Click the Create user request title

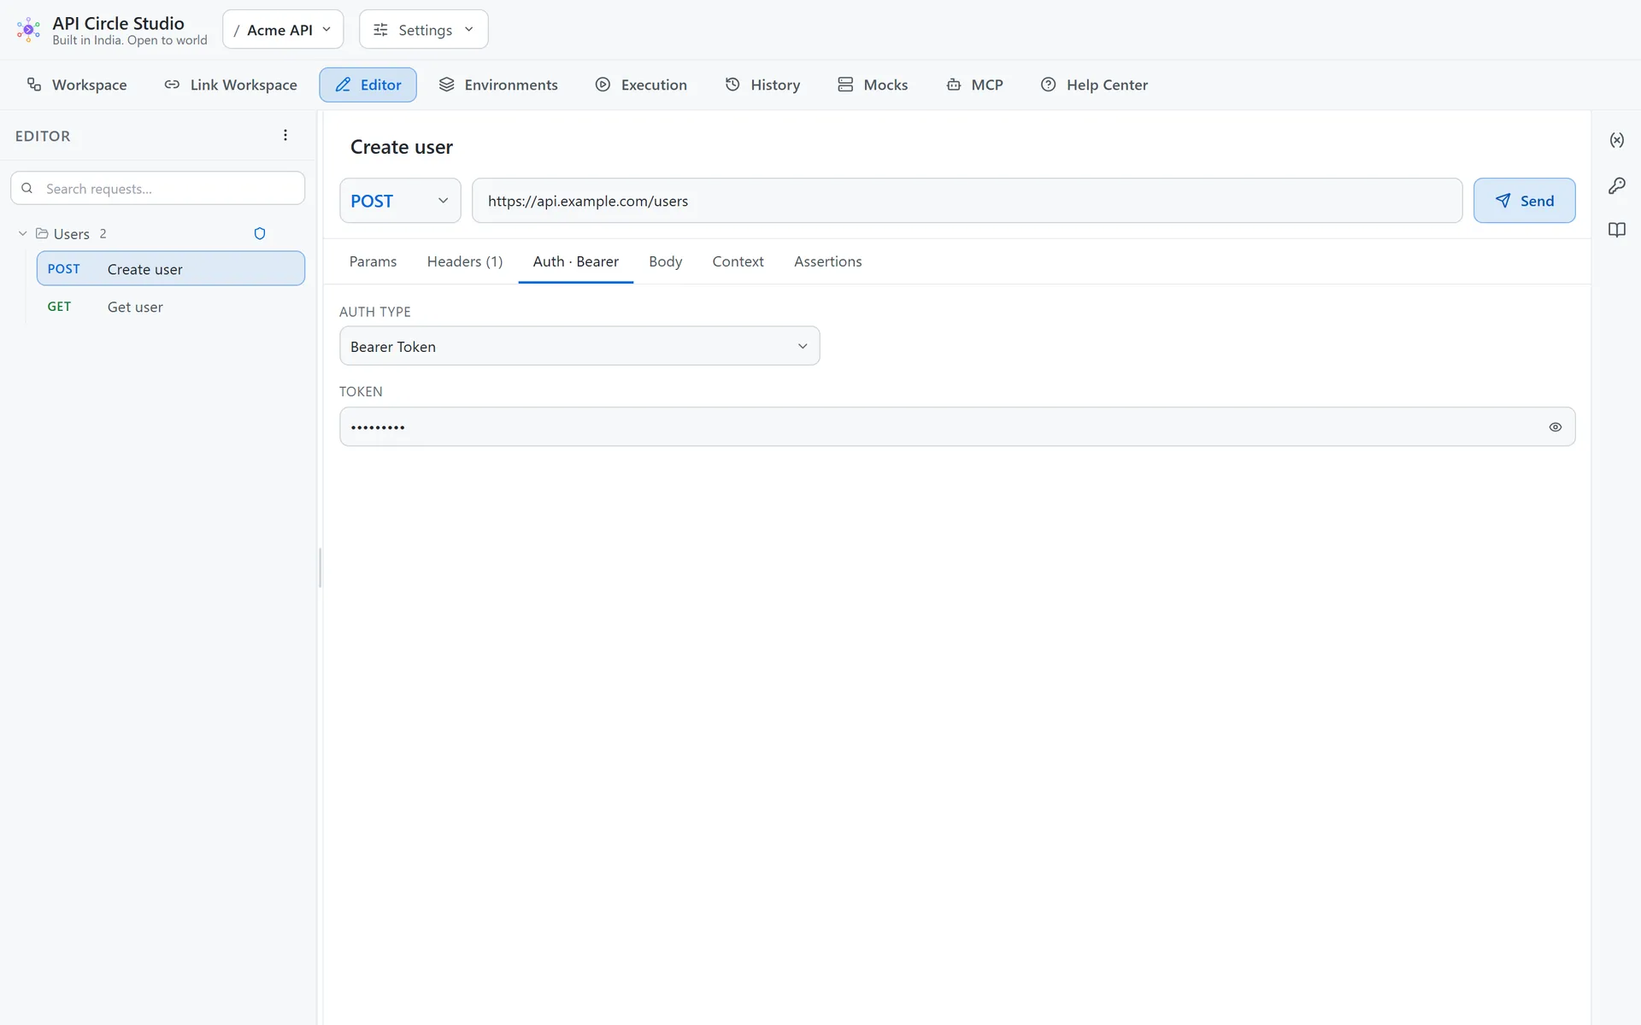pyautogui.click(x=402, y=147)
